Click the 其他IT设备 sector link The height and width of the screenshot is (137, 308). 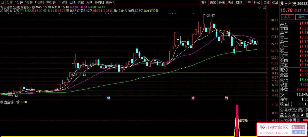point(151,11)
